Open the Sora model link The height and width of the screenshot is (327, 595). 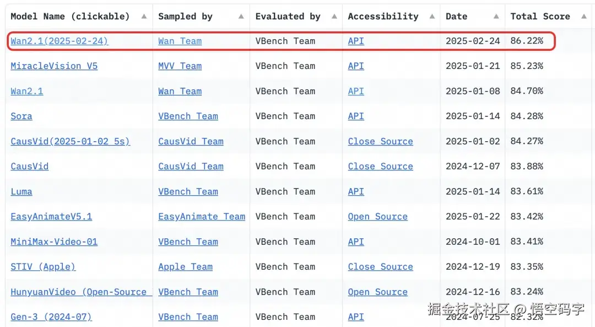[x=21, y=116]
